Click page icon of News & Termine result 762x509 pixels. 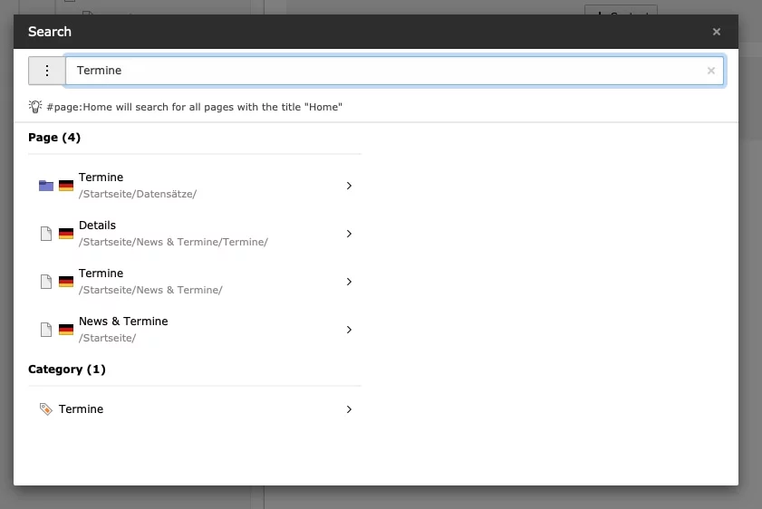[46, 330]
